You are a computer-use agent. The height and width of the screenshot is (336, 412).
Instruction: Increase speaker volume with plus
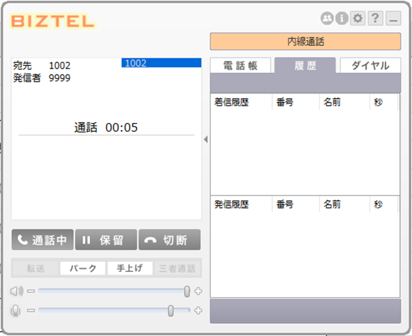(198, 291)
